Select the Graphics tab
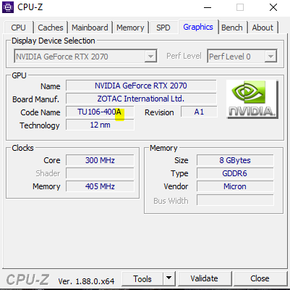290x290 pixels. (198, 27)
